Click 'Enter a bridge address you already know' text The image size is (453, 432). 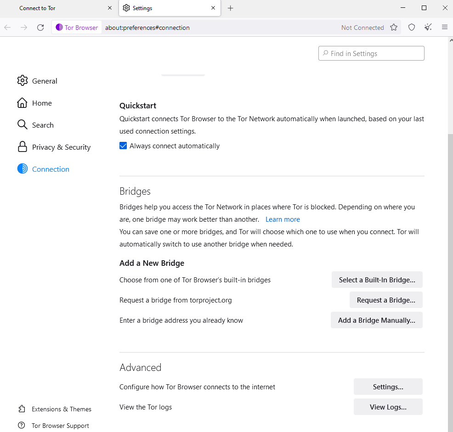click(x=181, y=320)
